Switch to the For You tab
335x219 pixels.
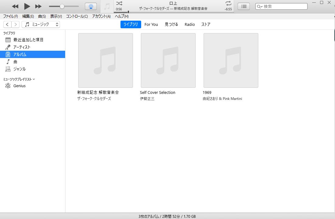click(x=151, y=25)
